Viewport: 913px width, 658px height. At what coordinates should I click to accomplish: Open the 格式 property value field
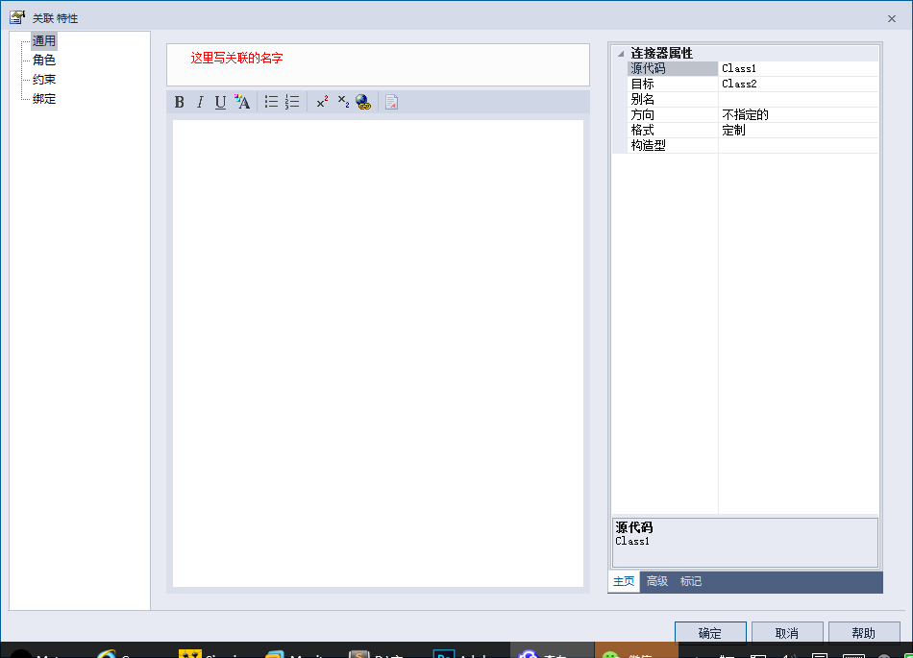[798, 130]
